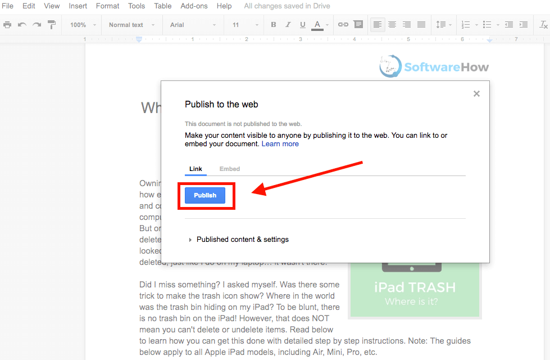Image resolution: width=550 pixels, height=360 pixels.
Task: Open the zoom 100% dropdown
Action: click(83, 25)
